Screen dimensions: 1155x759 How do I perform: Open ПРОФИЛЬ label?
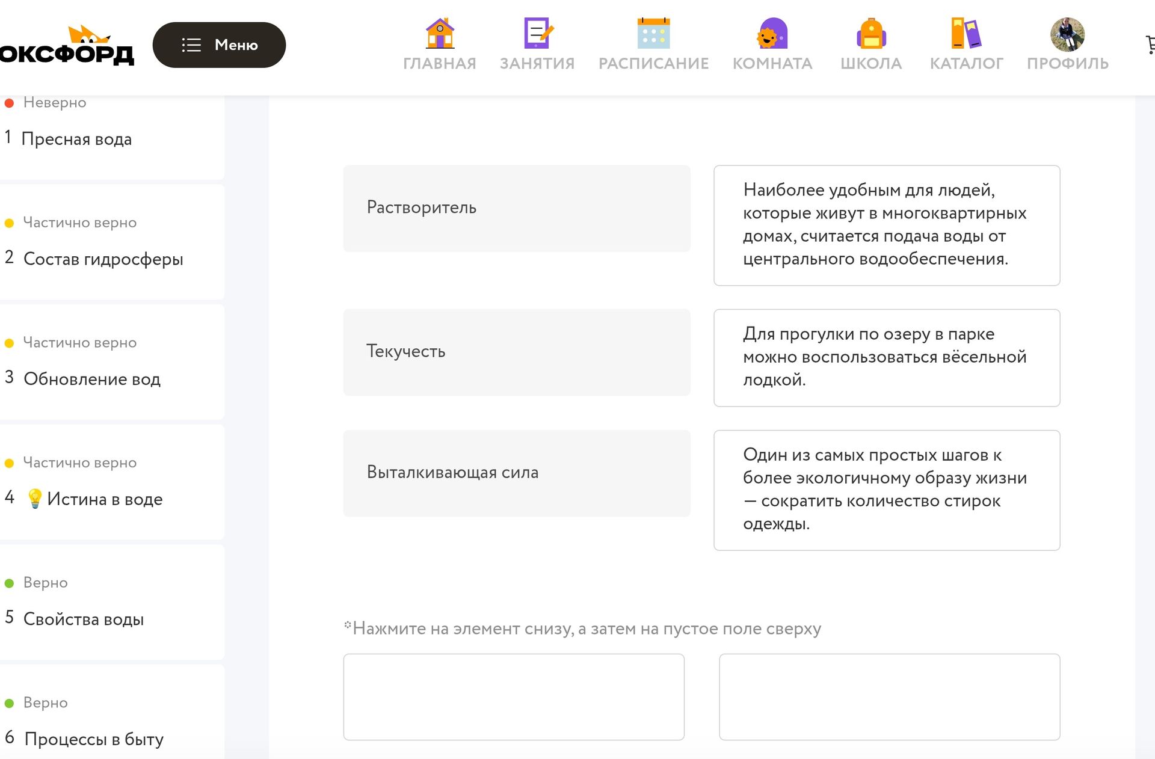[1067, 63]
